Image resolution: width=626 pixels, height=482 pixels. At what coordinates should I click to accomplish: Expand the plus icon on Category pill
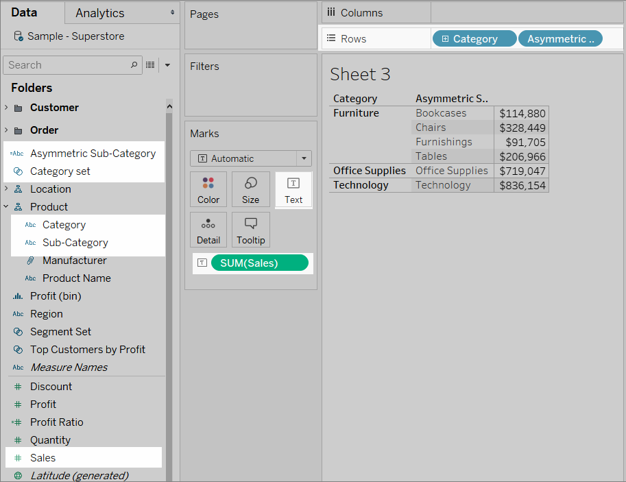(x=445, y=38)
